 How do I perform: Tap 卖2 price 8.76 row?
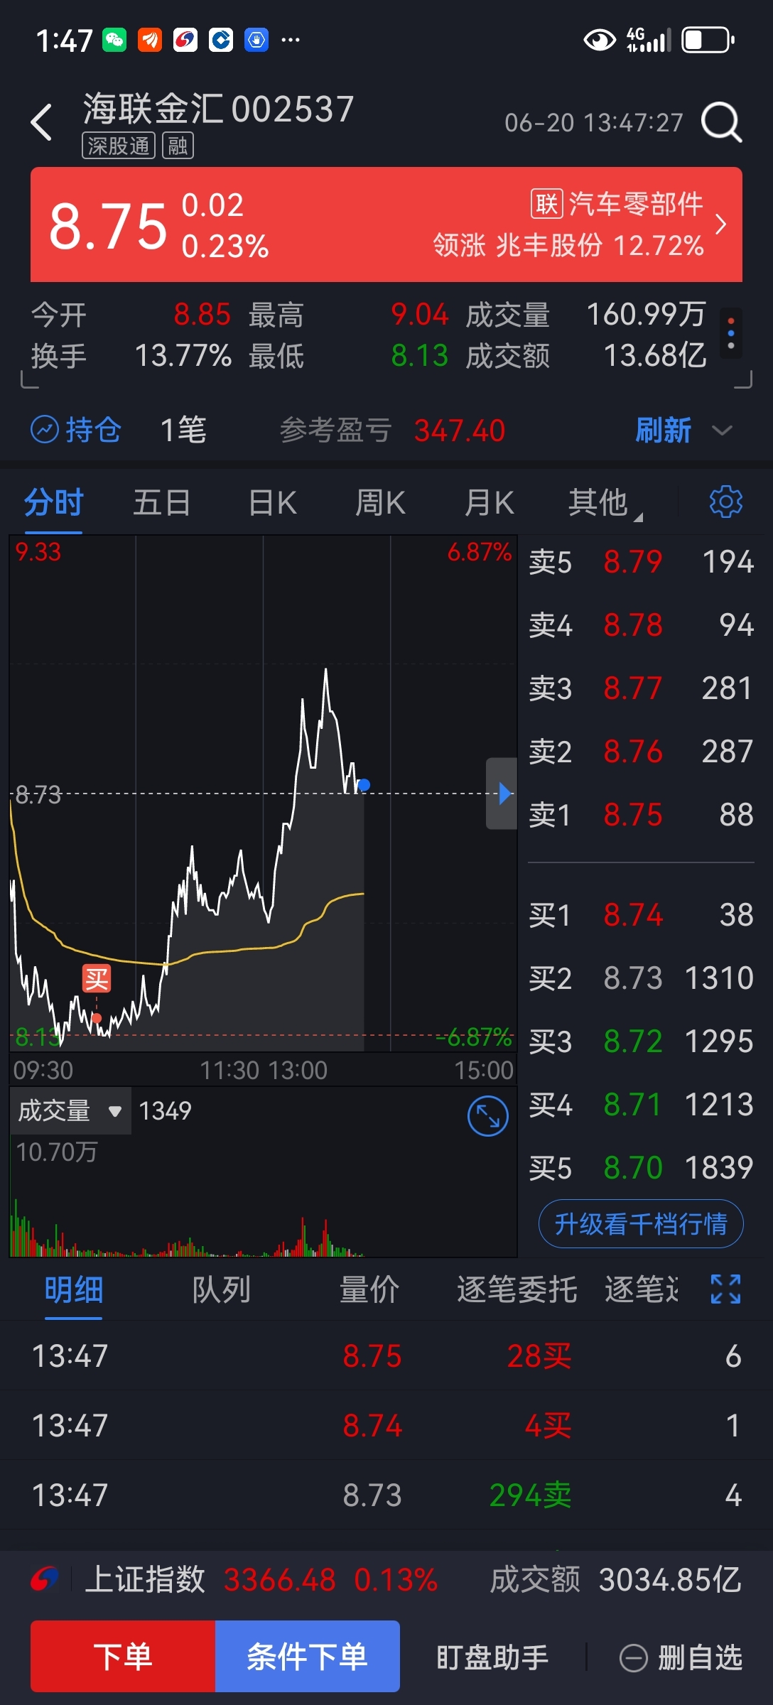(x=641, y=752)
